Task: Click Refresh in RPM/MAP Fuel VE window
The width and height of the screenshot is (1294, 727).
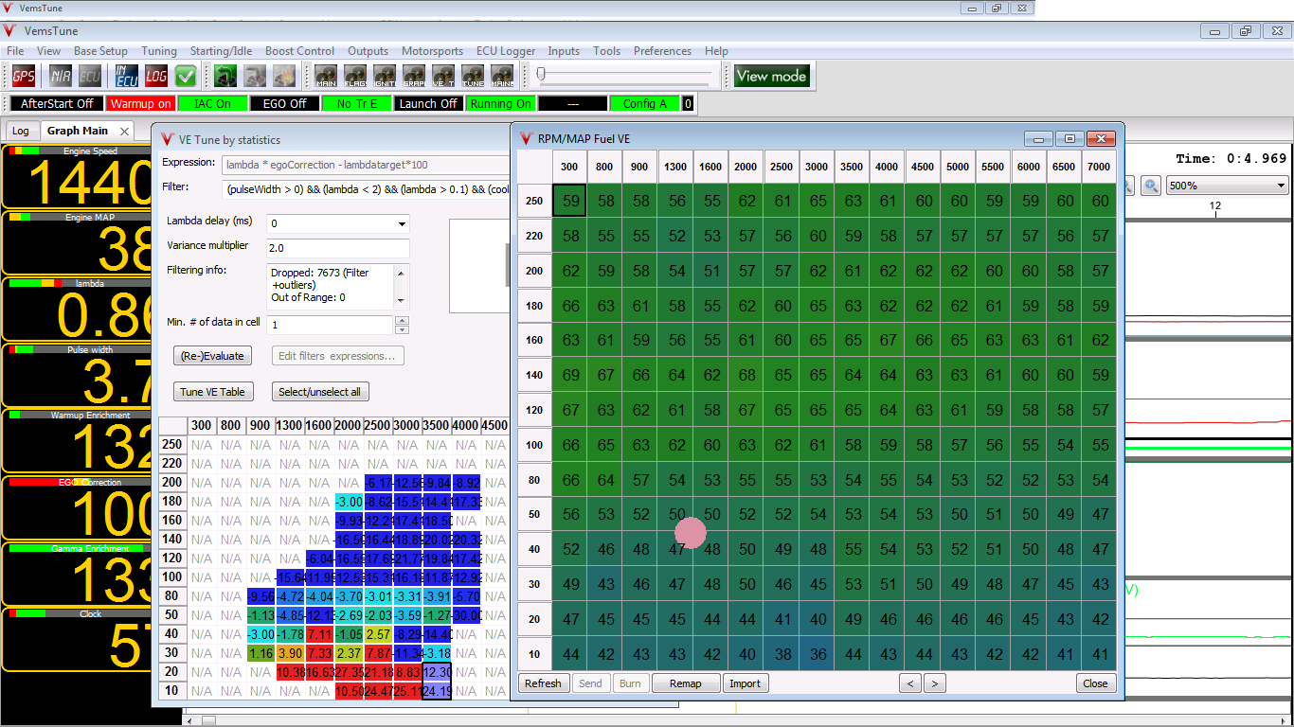Action: point(543,683)
